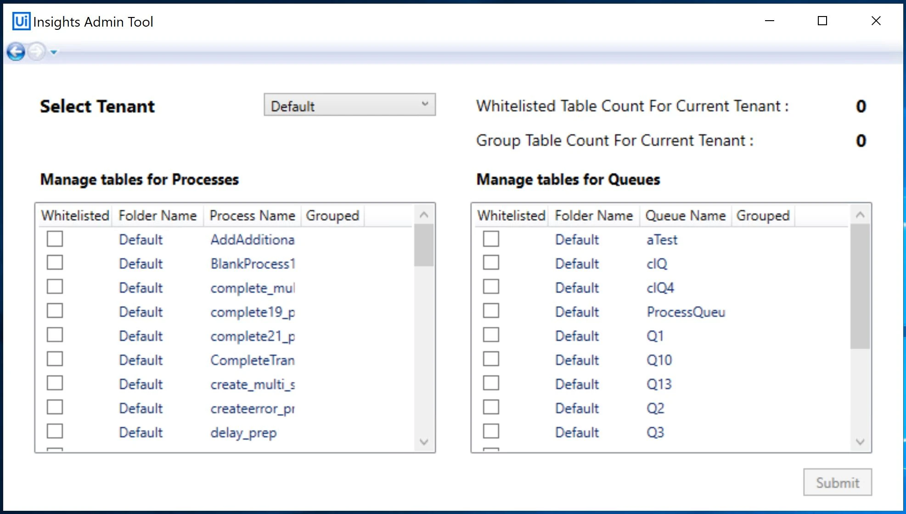Viewport: 906px width, 514px height.
Task: Enable whitelist for ProcessQueu queue
Action: coord(491,311)
